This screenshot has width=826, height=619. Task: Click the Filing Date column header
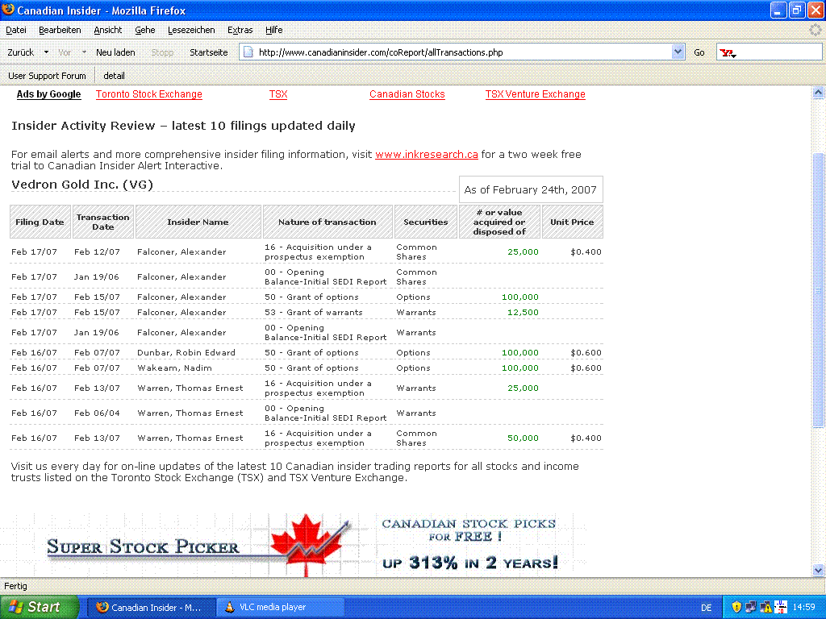coord(40,222)
